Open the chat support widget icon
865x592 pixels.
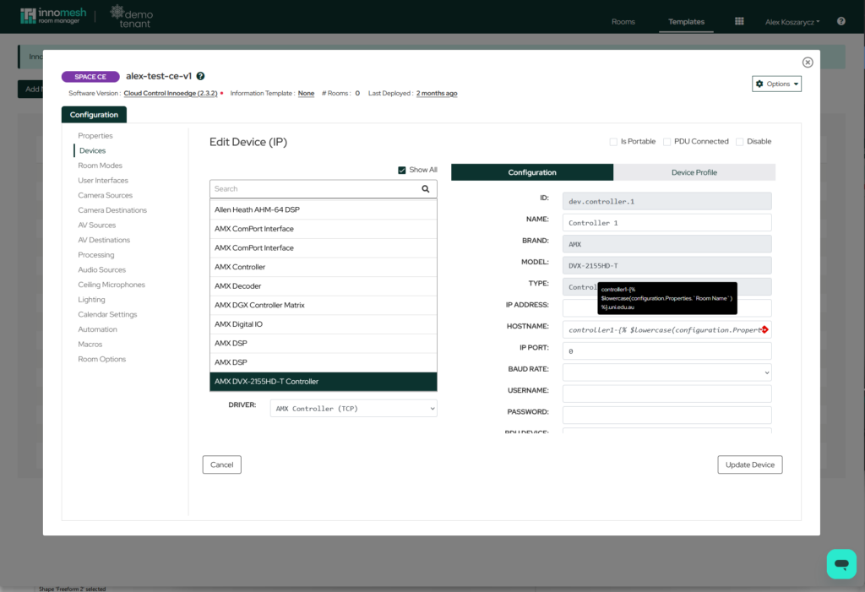click(x=841, y=563)
